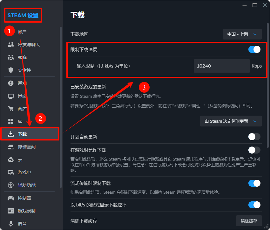Open 库 (Library) settings via grid icon
This screenshot has width=270, height=230.
[10, 121]
